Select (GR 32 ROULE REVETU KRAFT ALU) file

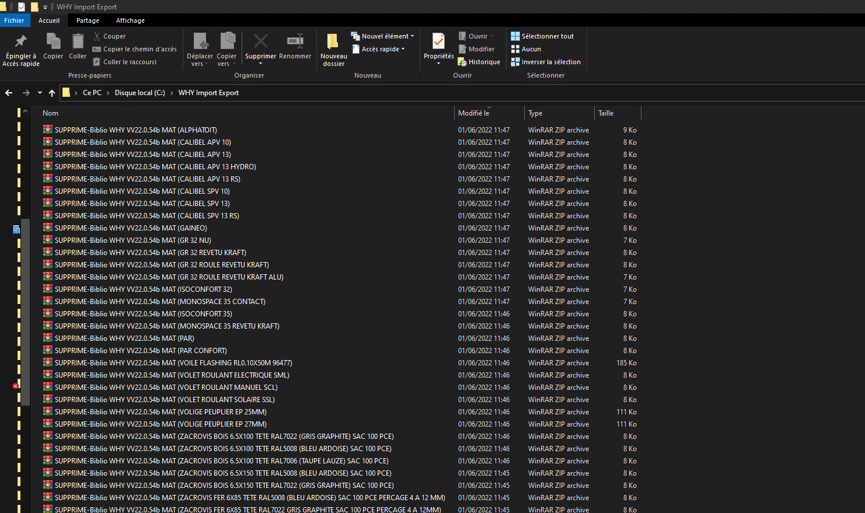pyautogui.click(x=169, y=277)
